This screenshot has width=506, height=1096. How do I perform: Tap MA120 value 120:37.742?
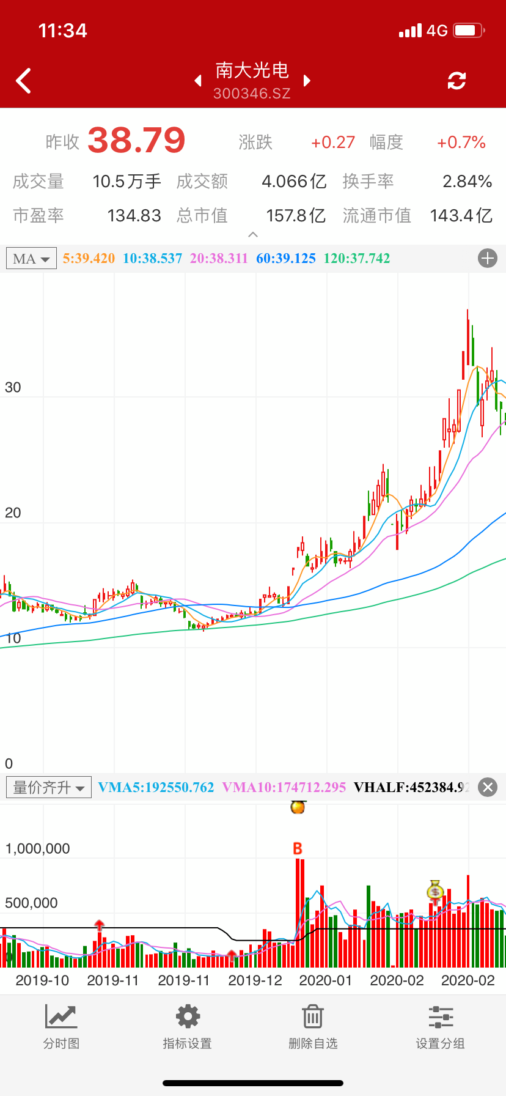(x=357, y=258)
